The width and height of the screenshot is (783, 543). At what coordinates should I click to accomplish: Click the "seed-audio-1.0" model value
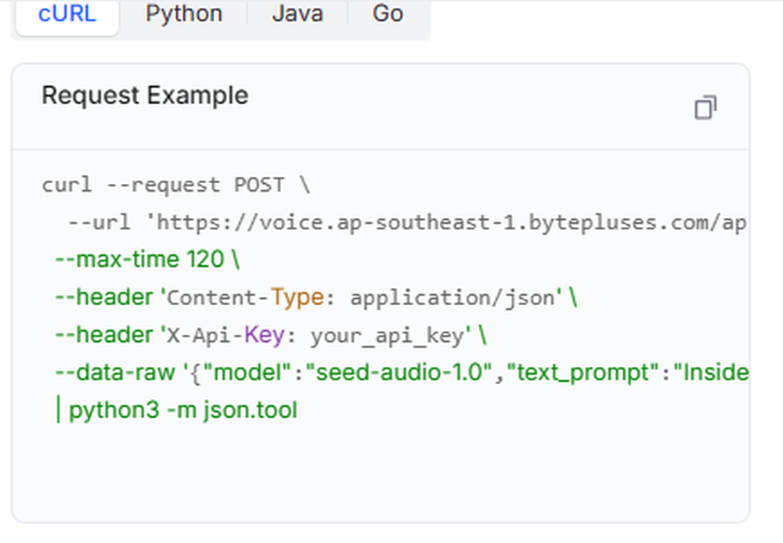pos(399,372)
